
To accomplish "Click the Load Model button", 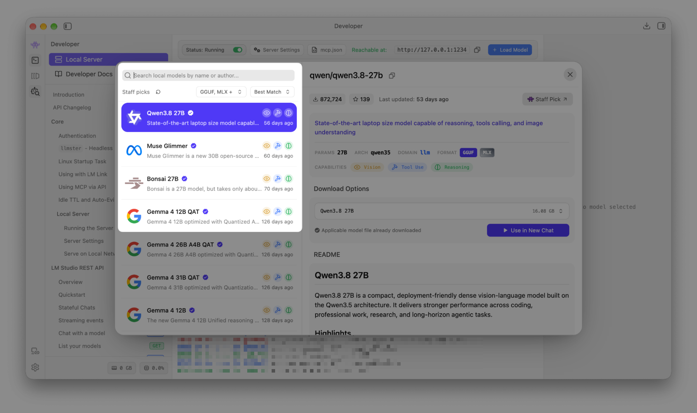I will click(510, 50).
